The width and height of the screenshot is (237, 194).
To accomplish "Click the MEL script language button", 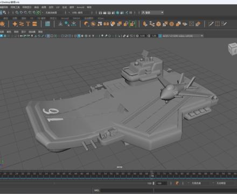I will coord(96,190).
